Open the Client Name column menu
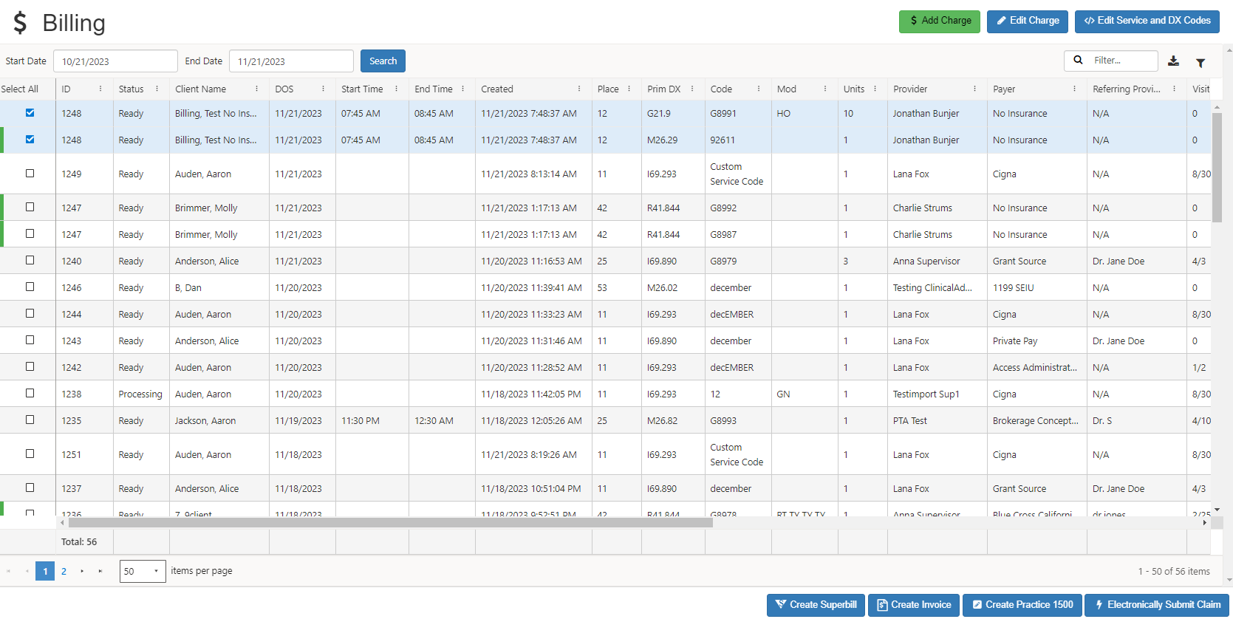1233x619 pixels. (x=256, y=89)
